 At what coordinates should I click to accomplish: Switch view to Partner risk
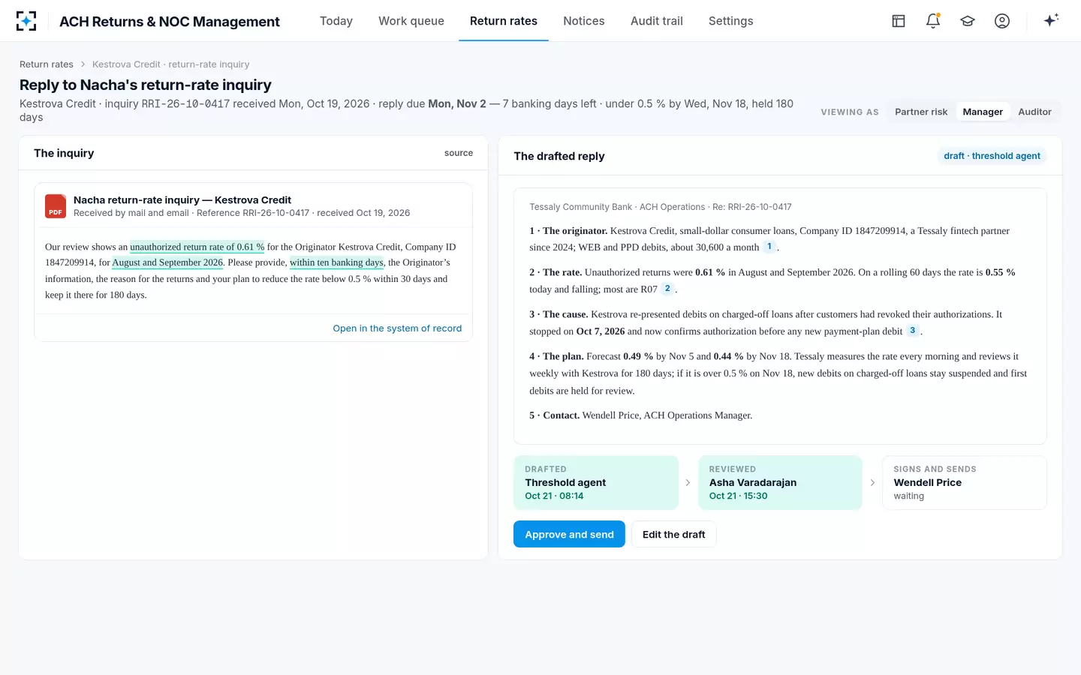(921, 112)
